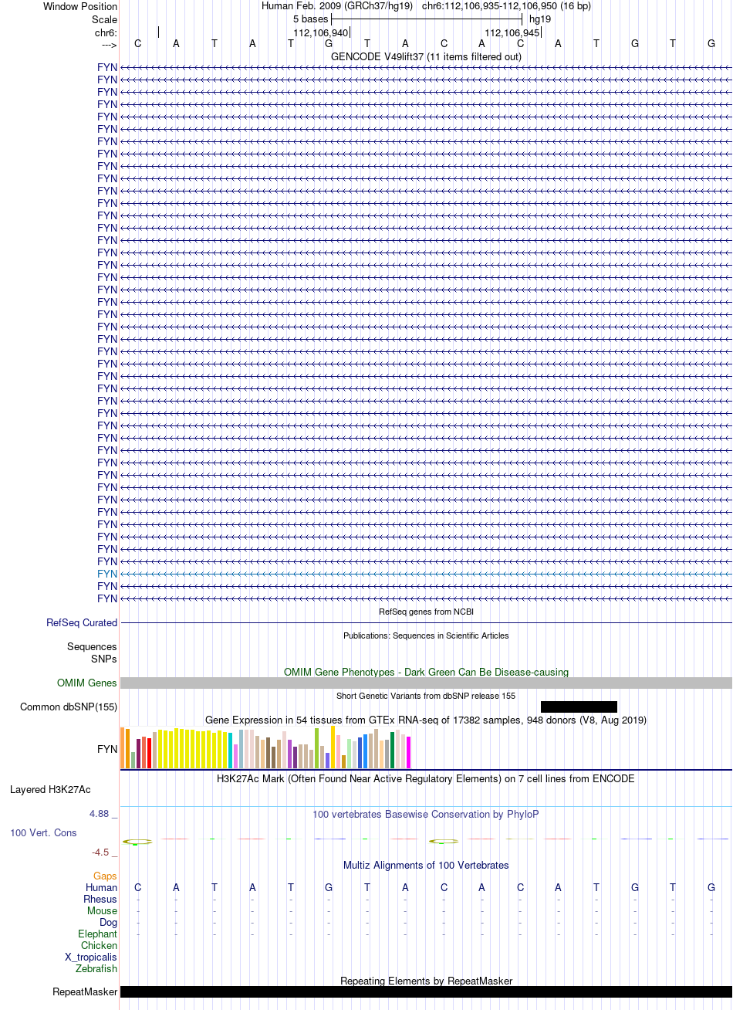The image size is (733, 1010).
Task: Open OMIM Gene Phenotypes track title
Action: pos(426,672)
